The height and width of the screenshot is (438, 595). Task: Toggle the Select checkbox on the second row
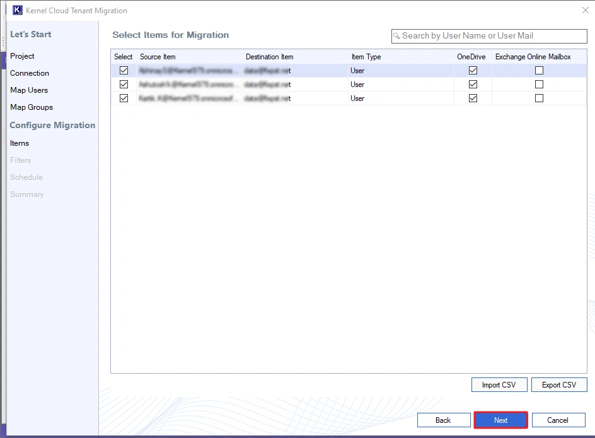(x=124, y=84)
